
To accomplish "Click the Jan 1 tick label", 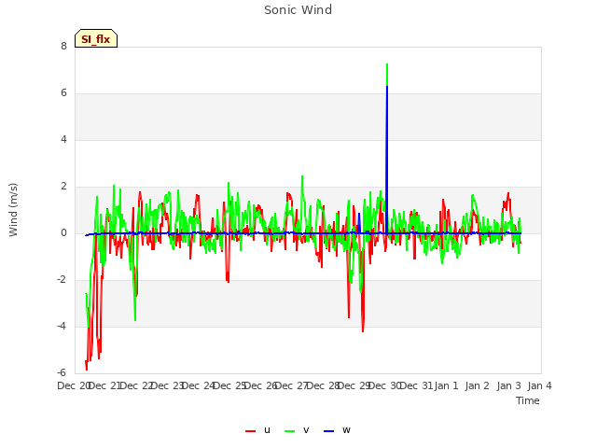I will [x=446, y=385].
